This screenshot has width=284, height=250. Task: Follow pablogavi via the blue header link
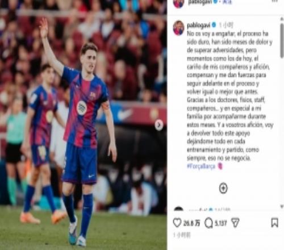227,2
